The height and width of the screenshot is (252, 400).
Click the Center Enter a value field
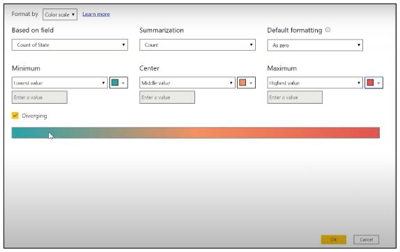pos(167,97)
